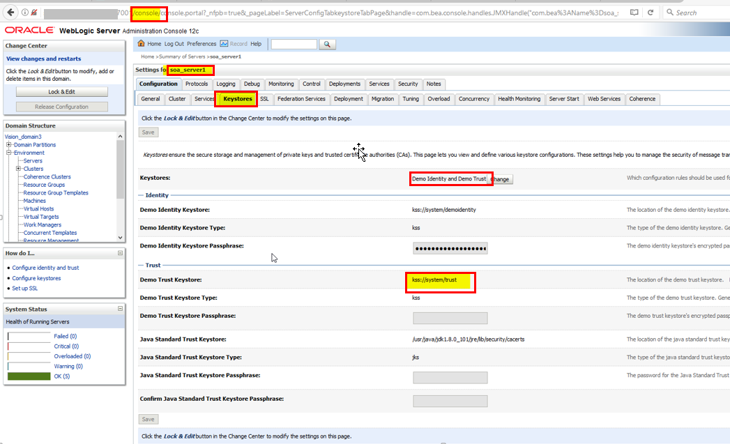Click the Record icon in toolbar

(x=224, y=44)
